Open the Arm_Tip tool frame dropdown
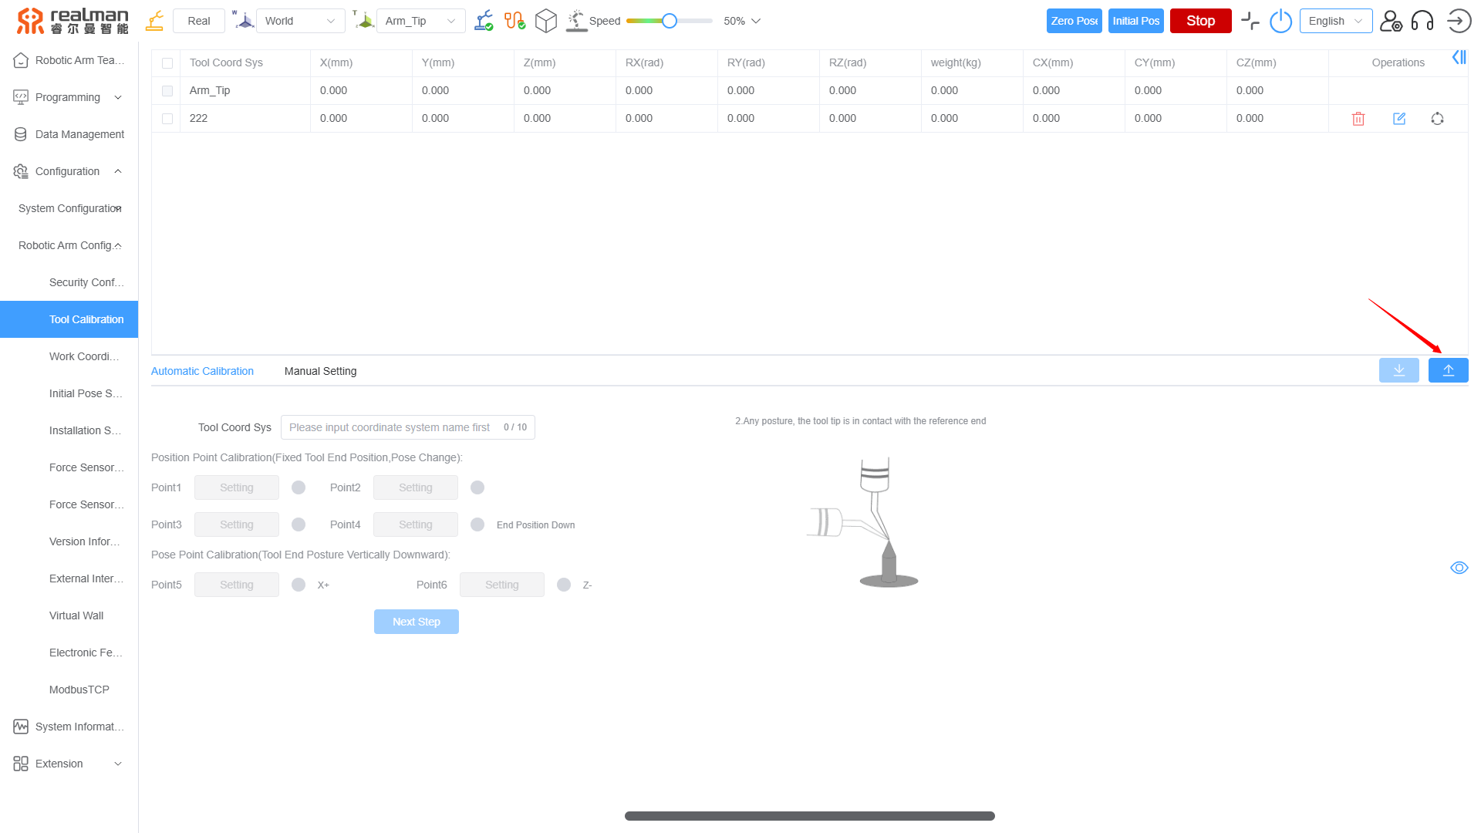 420,22
